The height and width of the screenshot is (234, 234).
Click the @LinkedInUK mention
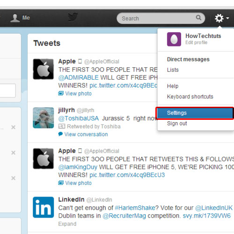pyautogui.click(x=214, y=208)
